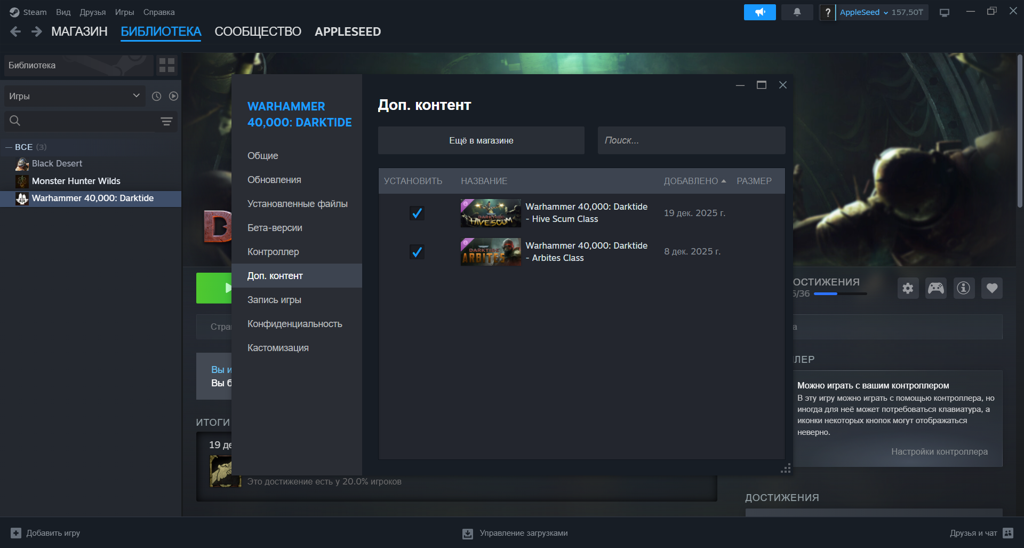Image resolution: width=1024 pixels, height=548 pixels.
Task: Sort DLC by НАЗВАНИЕ column header
Action: (x=484, y=181)
